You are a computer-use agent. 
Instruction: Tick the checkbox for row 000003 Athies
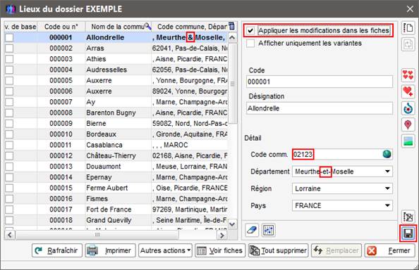[9, 59]
